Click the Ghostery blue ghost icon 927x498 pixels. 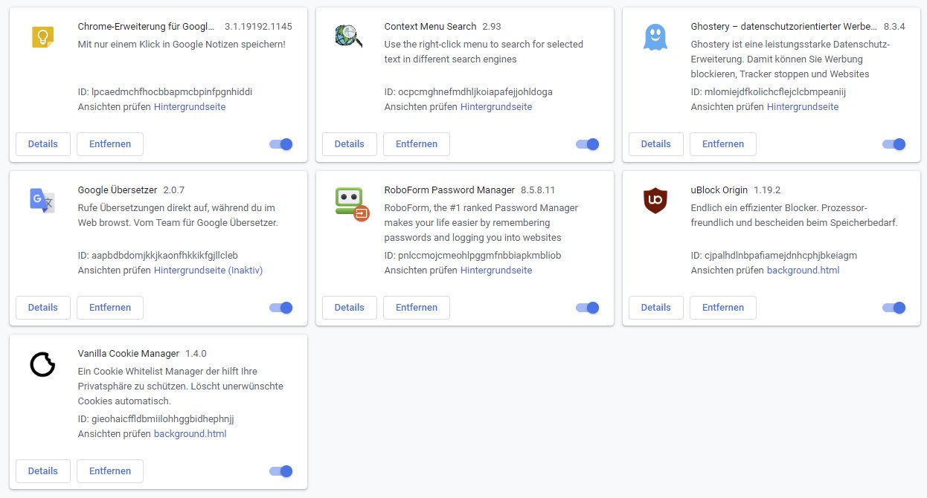655,36
